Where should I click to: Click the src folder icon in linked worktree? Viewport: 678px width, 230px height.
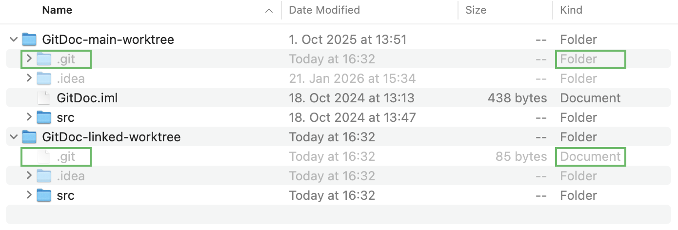tap(44, 195)
